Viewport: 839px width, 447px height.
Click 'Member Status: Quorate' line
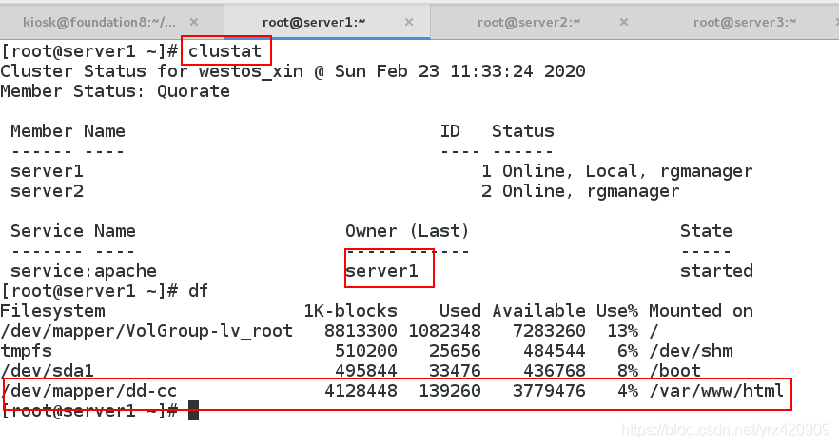click(x=115, y=91)
